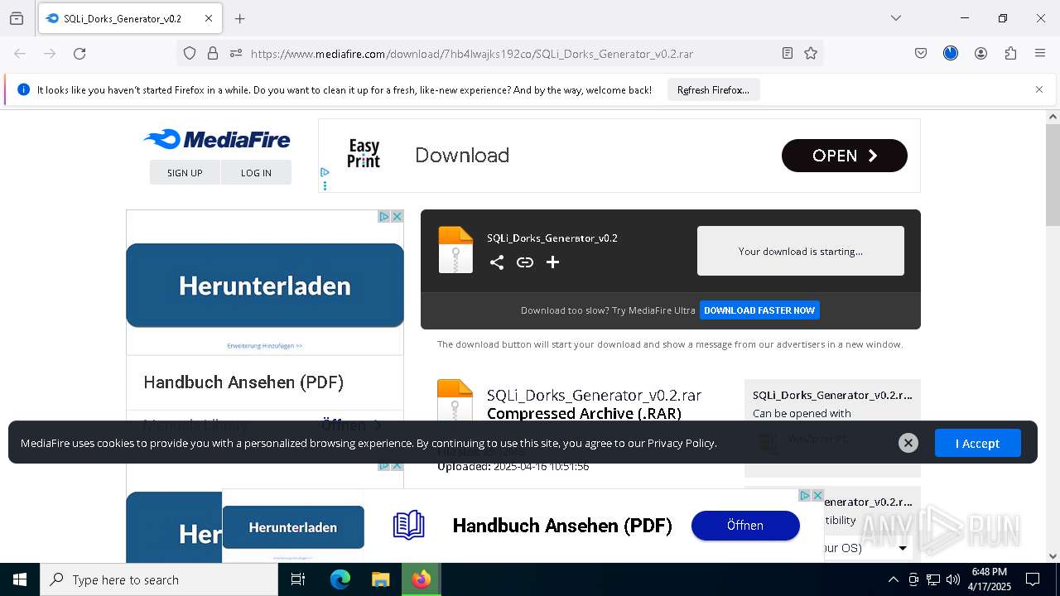Click the 'Uploaded: 2025-04-16' text
Image resolution: width=1060 pixels, height=596 pixels.
coord(513,466)
